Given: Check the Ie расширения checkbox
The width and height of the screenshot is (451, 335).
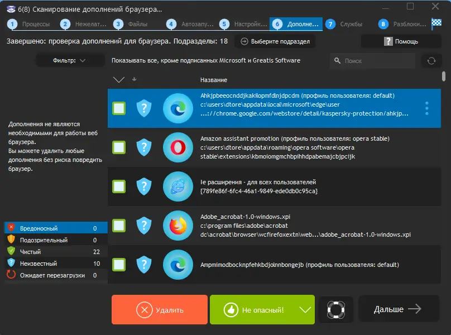Looking at the screenshot, I should (x=118, y=186).
